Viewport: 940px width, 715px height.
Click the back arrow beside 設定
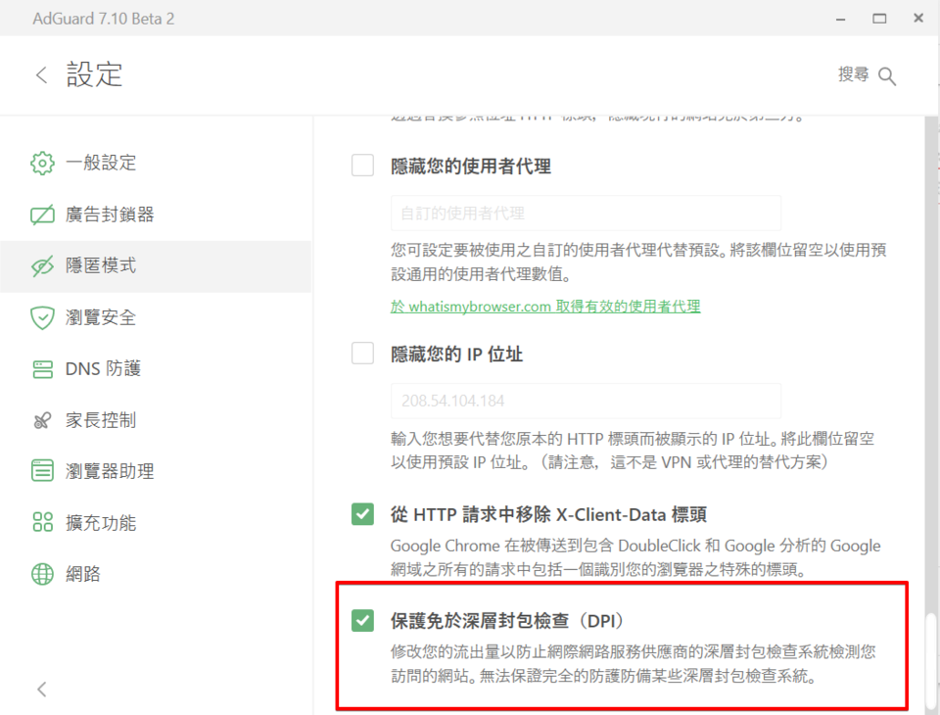point(41,75)
